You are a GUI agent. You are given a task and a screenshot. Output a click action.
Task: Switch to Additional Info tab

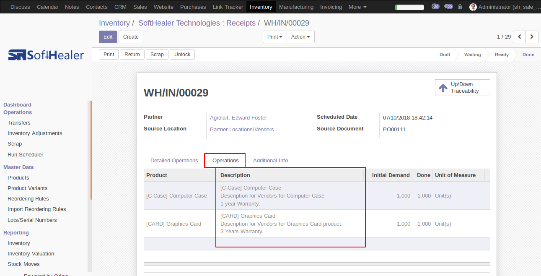pyautogui.click(x=270, y=160)
